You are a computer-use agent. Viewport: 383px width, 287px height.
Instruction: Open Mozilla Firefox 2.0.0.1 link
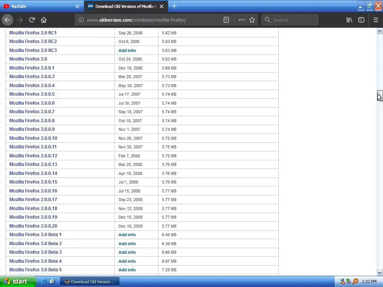tap(32, 68)
